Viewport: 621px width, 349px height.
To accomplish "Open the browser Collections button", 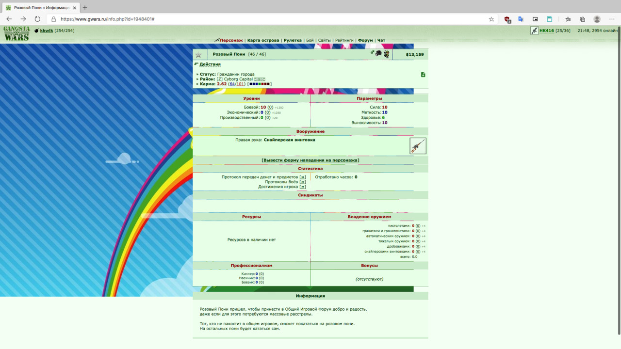I will coord(583,19).
